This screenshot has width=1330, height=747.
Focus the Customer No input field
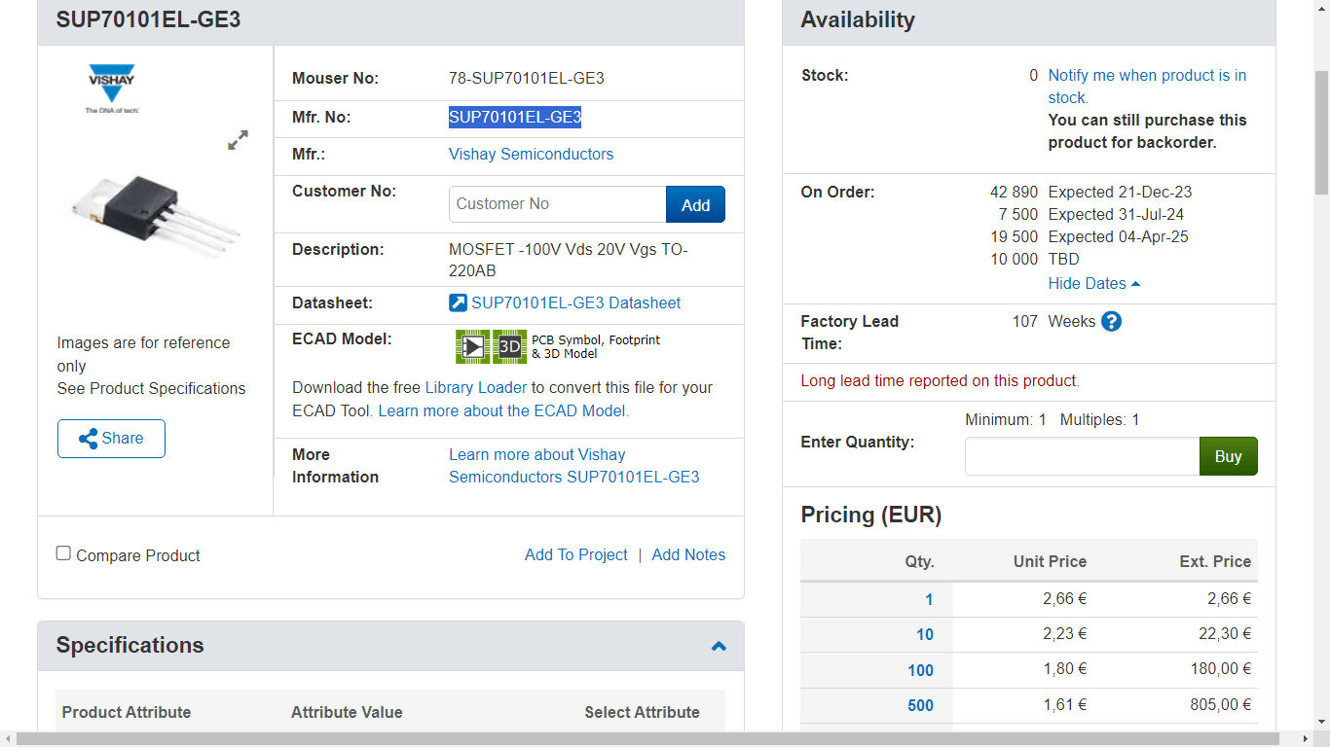(557, 204)
